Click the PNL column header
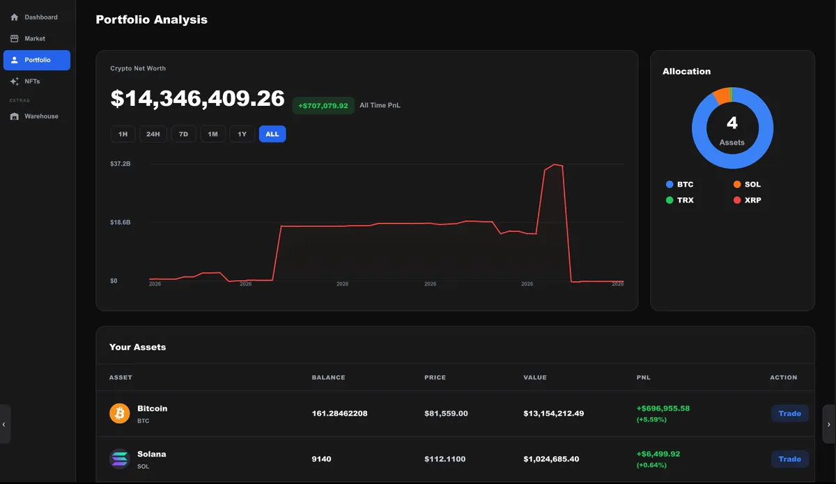Screen dimensions: 836x484 (x=644, y=377)
